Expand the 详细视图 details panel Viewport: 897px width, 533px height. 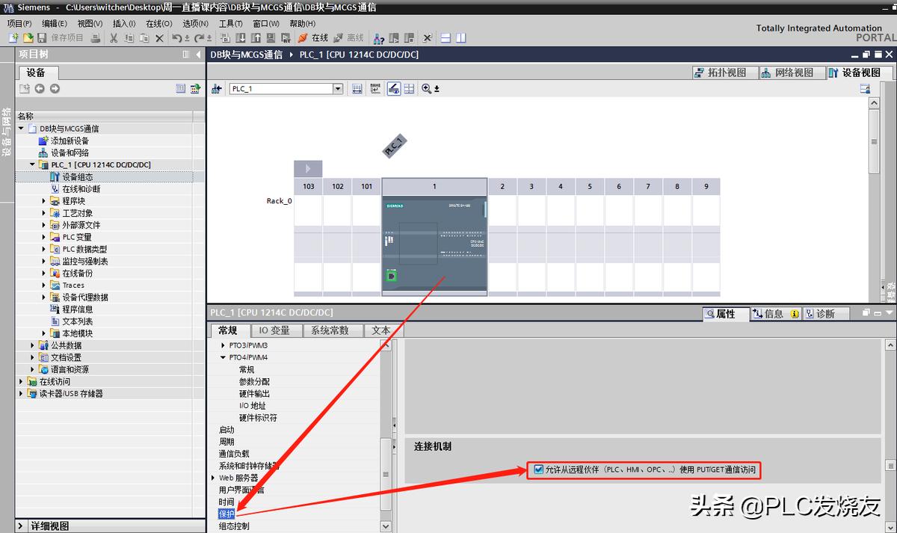tap(22, 526)
